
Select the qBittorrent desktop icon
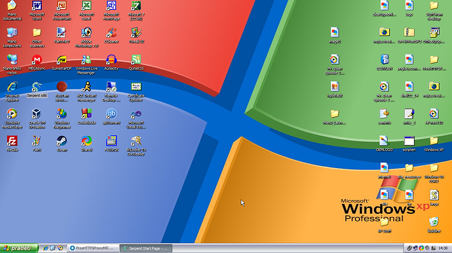(111, 116)
